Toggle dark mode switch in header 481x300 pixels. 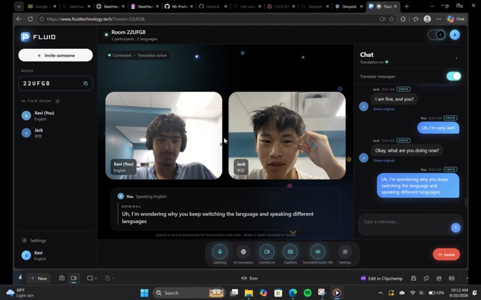click(436, 35)
